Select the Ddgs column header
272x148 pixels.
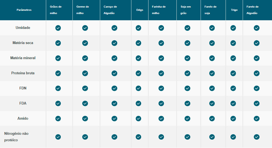click(140, 10)
